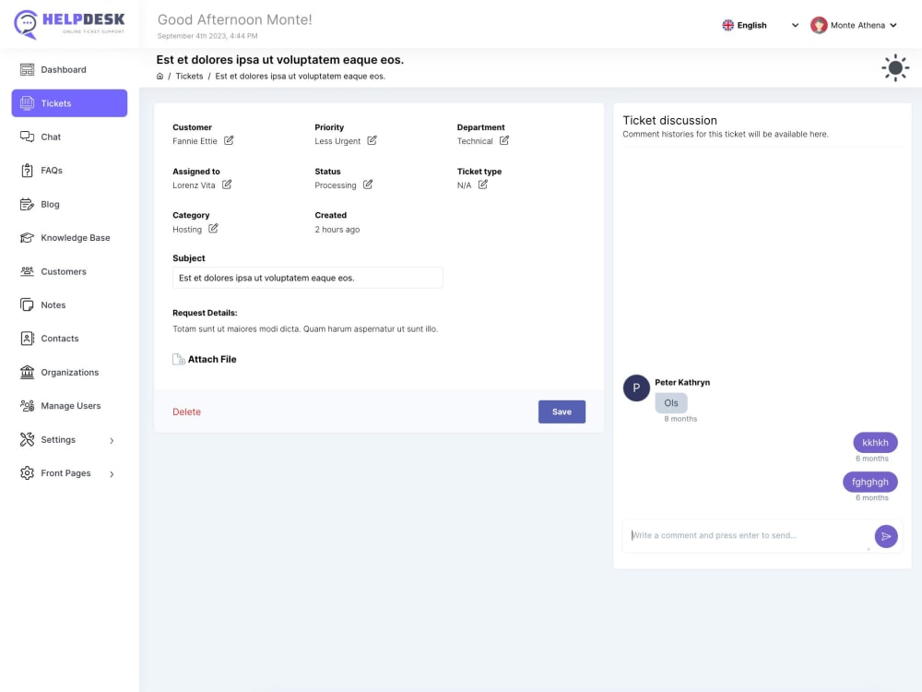Image resolution: width=922 pixels, height=692 pixels.
Task: Edit the Ticket type N/A field
Action: 483,185
